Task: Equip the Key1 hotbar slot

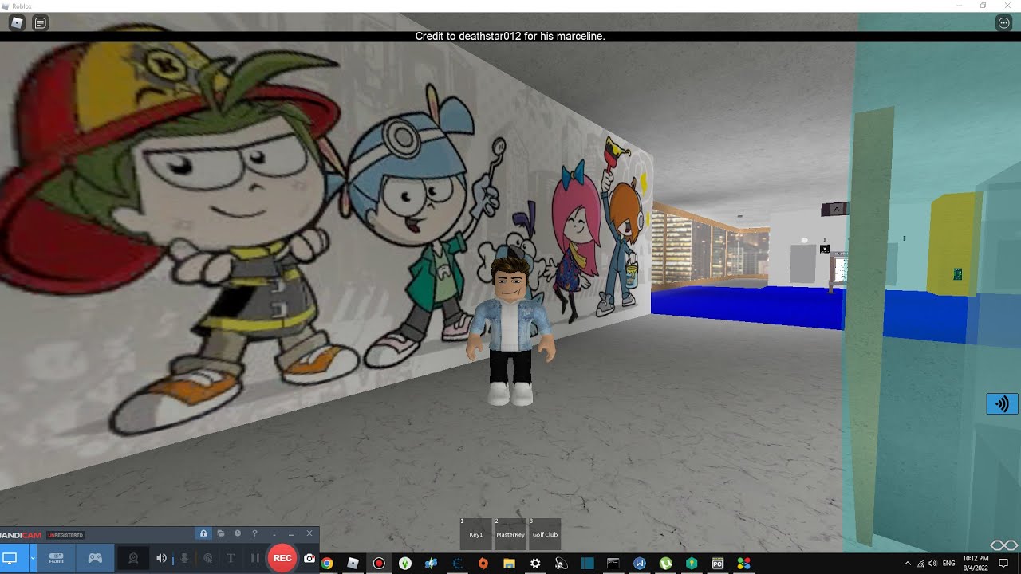Action: click(475, 533)
